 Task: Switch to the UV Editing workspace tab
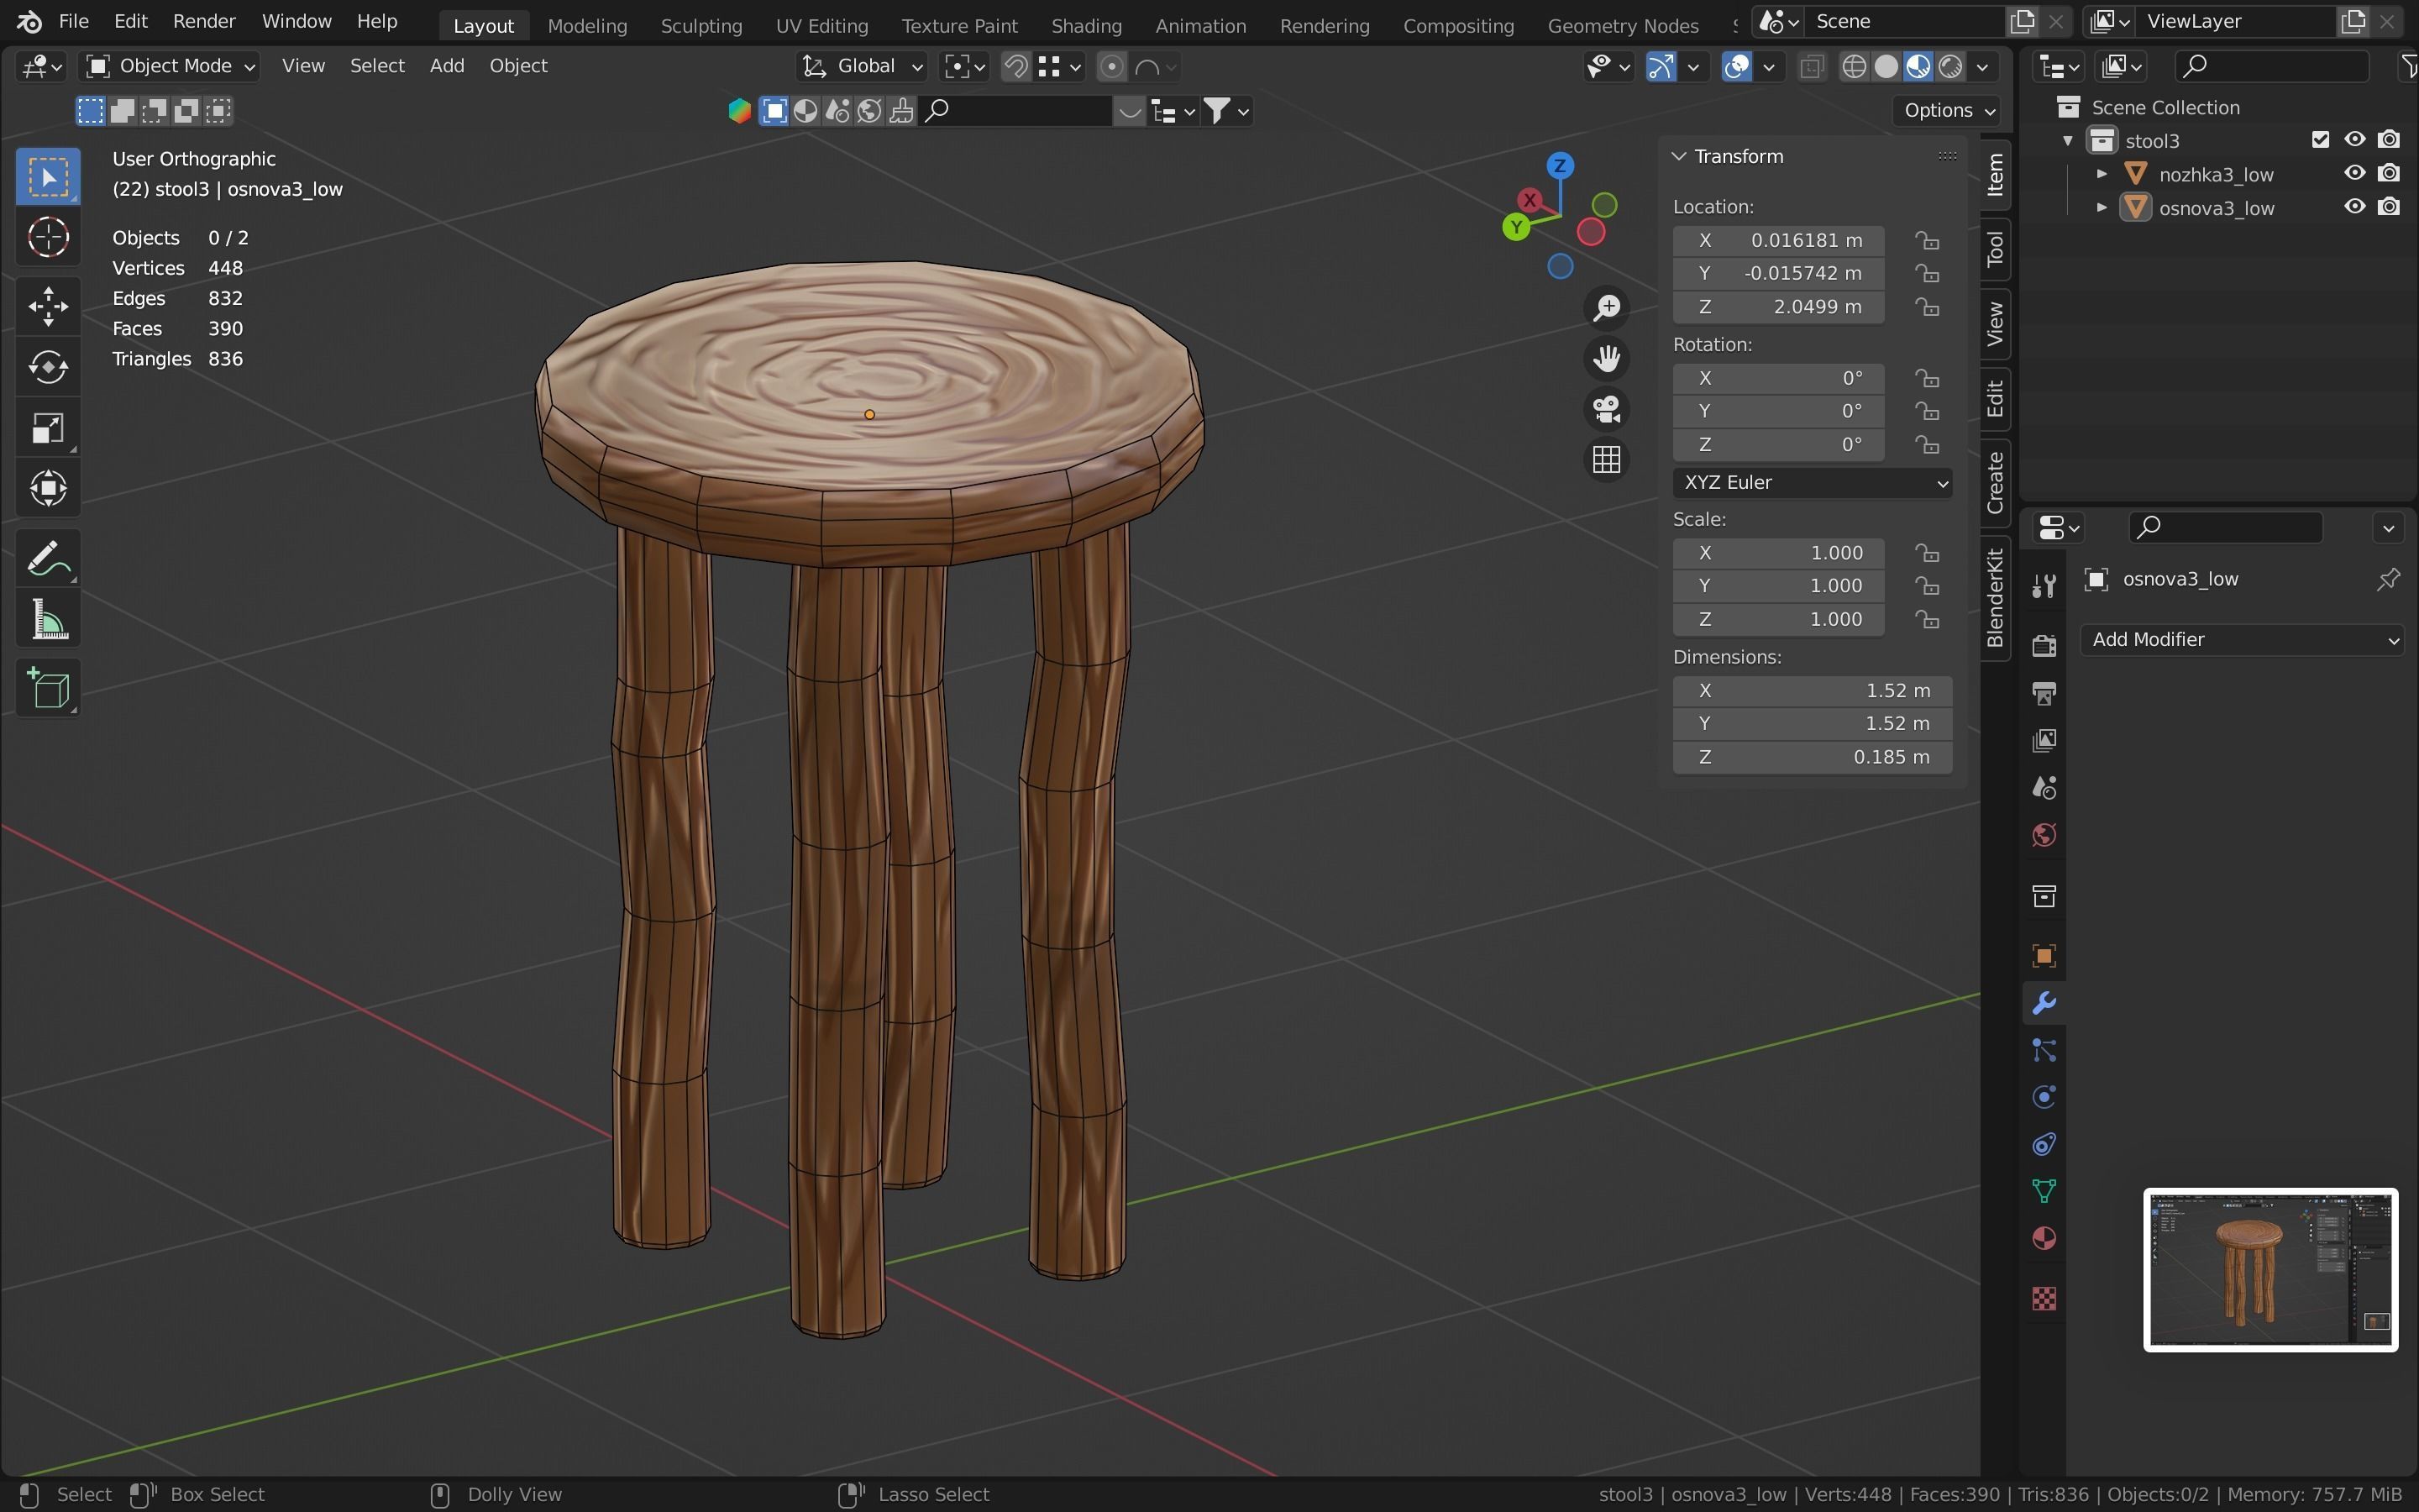tap(821, 26)
